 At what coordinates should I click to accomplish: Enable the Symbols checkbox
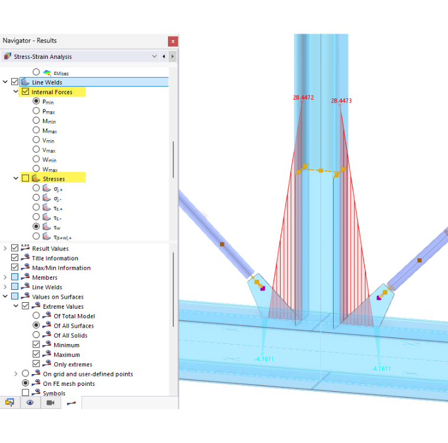pos(25,393)
